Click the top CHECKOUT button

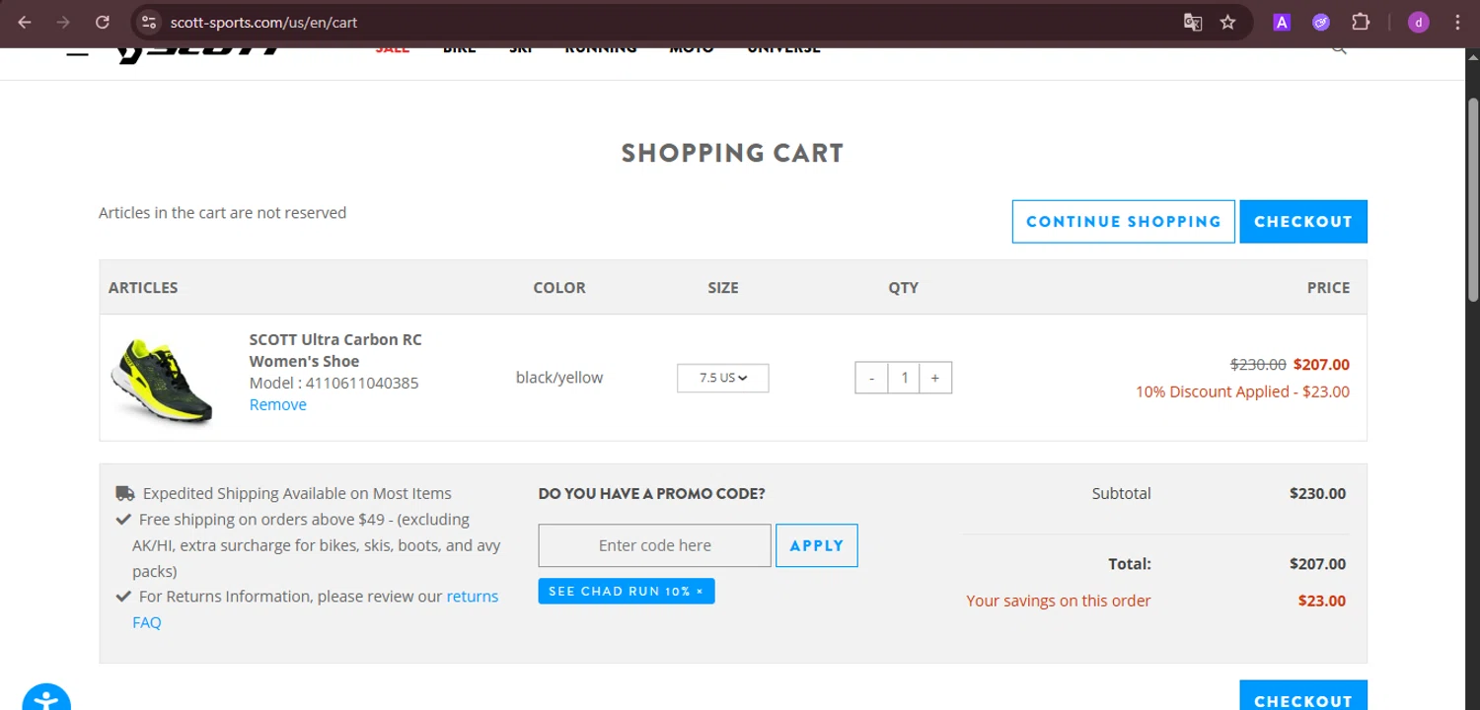(1303, 222)
